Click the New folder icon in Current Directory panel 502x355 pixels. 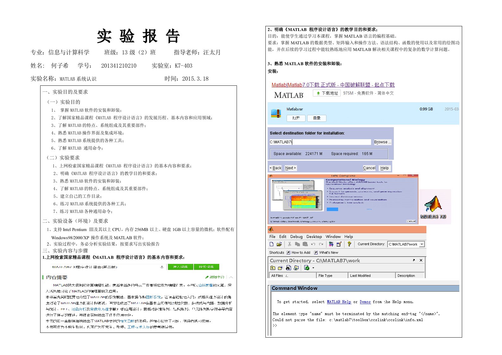click(280, 268)
